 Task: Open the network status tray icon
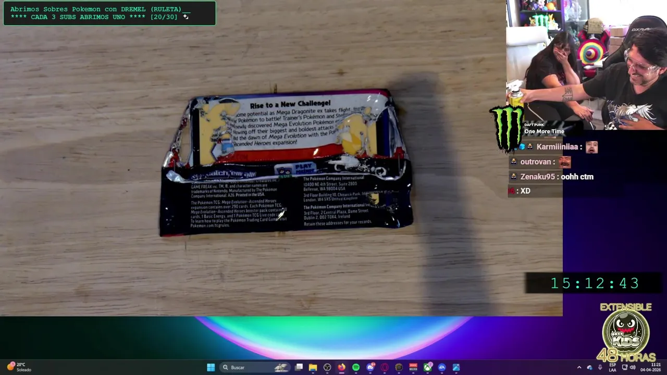coord(625,367)
